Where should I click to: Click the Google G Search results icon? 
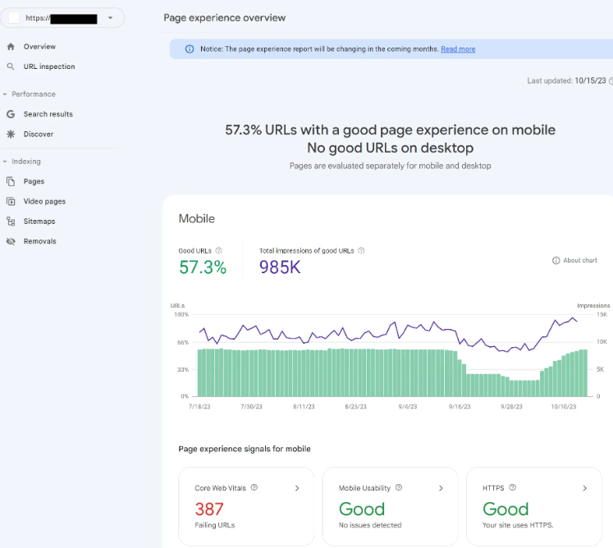click(x=11, y=114)
